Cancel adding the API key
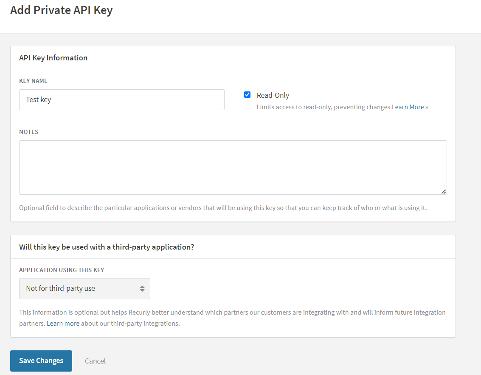 click(95, 361)
